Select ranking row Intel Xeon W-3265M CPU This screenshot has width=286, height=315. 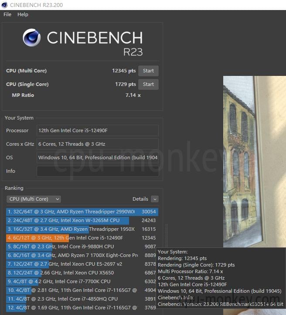82,220
